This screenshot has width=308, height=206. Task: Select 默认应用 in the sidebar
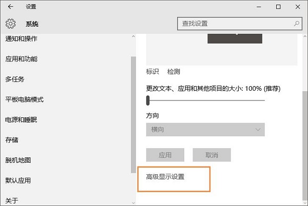pos(18,180)
